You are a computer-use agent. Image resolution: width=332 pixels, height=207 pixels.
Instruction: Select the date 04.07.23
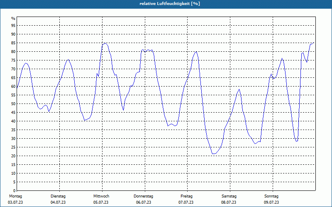pos(58,202)
